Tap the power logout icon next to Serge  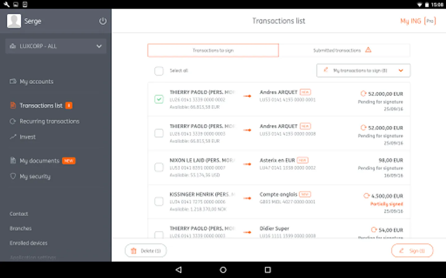[103, 21]
